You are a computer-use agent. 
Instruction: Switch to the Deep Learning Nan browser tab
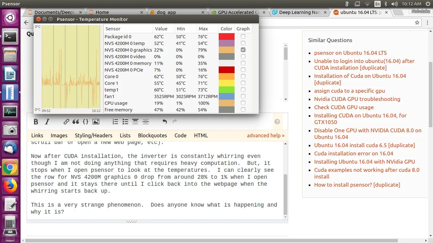click(299, 12)
